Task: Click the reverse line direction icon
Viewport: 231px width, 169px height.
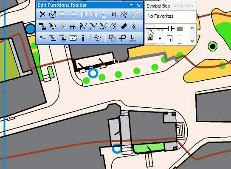Action: point(42,38)
